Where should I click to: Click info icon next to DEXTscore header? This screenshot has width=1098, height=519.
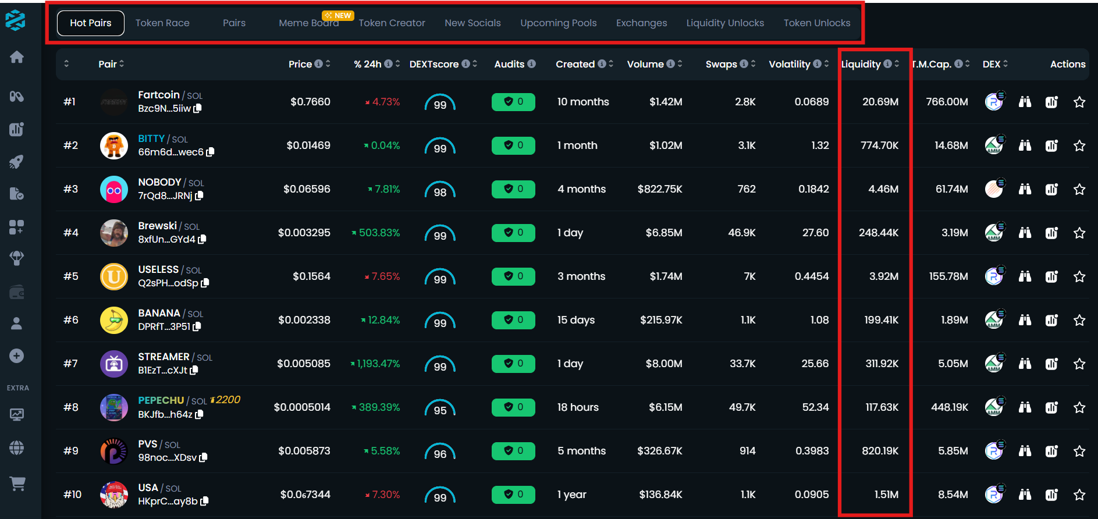[466, 64]
